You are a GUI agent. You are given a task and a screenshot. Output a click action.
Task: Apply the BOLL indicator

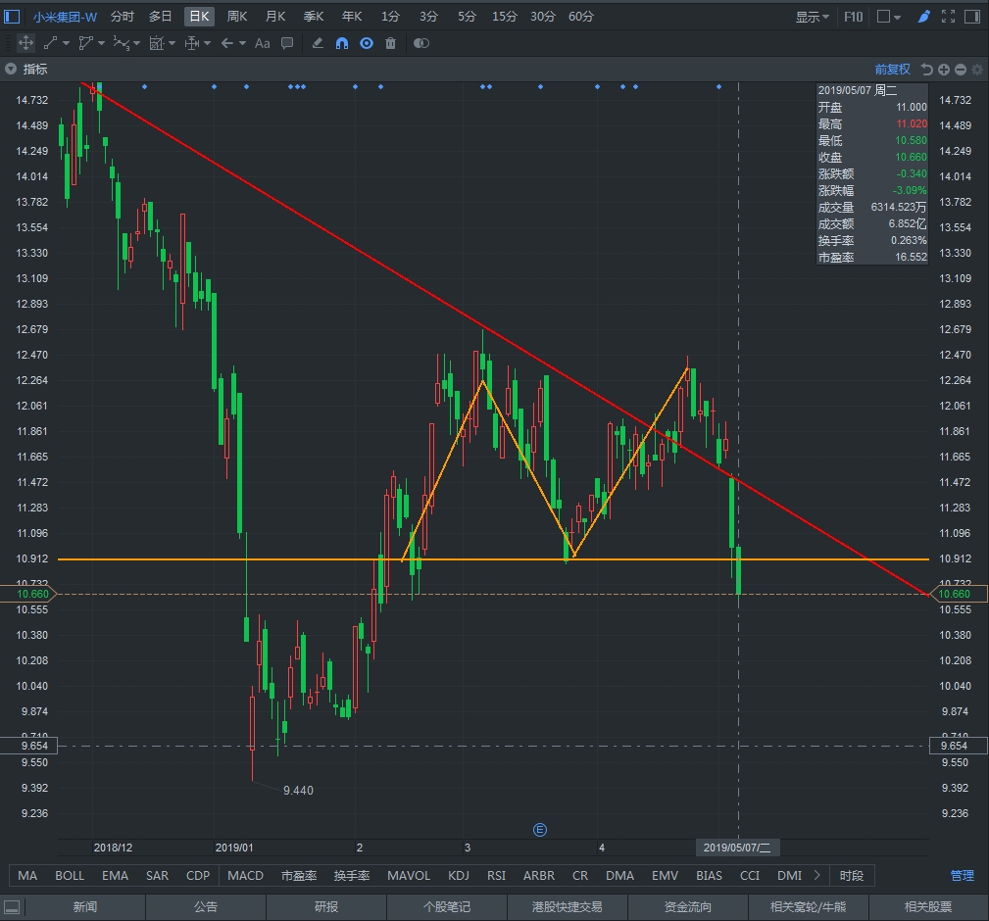click(x=70, y=875)
